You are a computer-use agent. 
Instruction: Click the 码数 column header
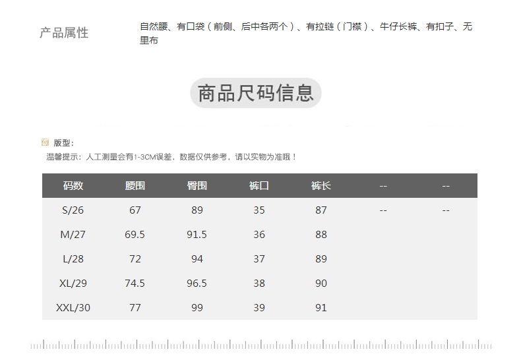pos(73,186)
